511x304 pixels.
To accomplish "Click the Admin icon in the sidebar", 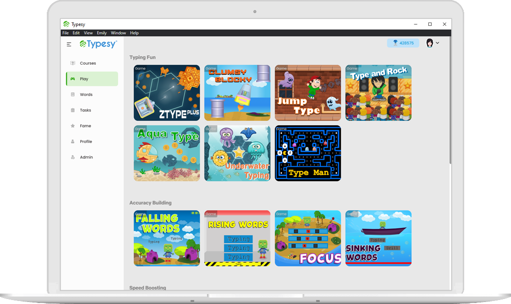I will click(73, 157).
